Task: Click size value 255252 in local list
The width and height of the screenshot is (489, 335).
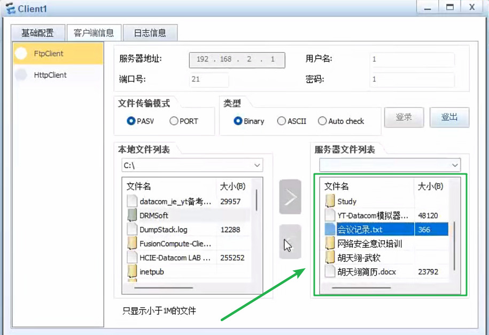Action: [x=232, y=257]
